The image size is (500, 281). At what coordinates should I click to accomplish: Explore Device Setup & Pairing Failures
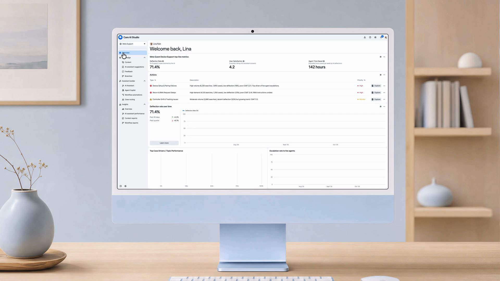coord(376,86)
